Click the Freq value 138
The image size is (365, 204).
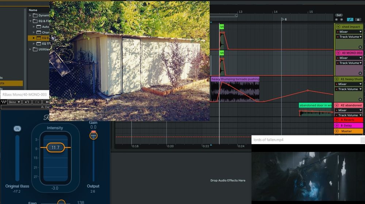tap(81, 203)
